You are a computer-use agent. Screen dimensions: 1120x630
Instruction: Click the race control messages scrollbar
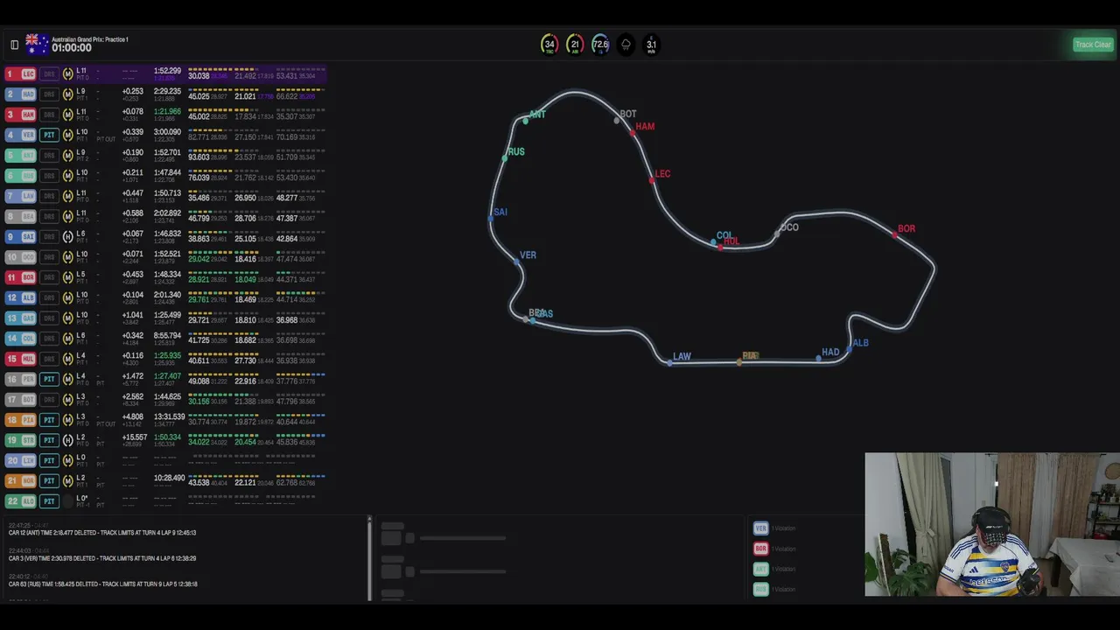click(369, 558)
